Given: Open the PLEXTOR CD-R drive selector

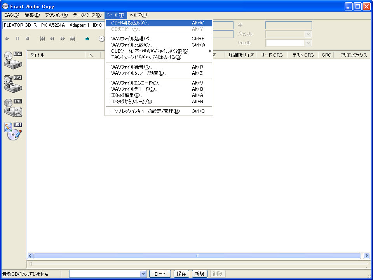Looking at the screenshot, I should 53,25.
